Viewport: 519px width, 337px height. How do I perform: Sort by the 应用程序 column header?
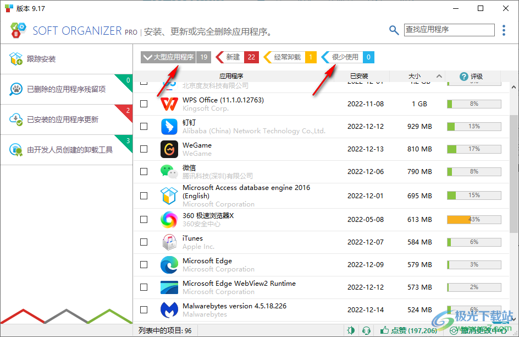coord(231,76)
